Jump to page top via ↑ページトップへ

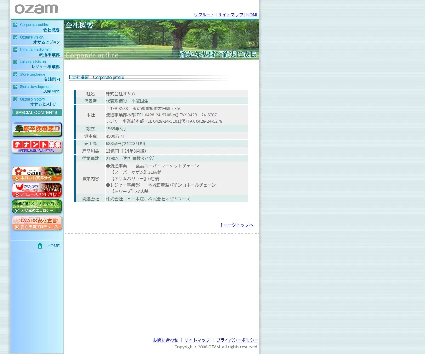click(x=236, y=225)
